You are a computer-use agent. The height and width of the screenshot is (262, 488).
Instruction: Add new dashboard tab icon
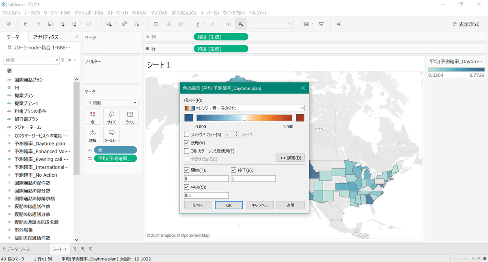(x=83, y=249)
